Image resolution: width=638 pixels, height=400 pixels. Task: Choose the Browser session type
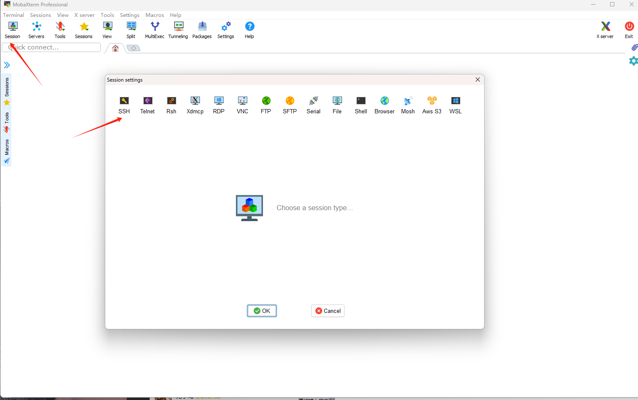(x=384, y=105)
